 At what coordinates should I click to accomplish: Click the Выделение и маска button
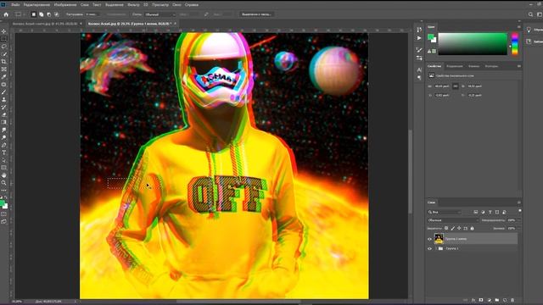(x=256, y=14)
